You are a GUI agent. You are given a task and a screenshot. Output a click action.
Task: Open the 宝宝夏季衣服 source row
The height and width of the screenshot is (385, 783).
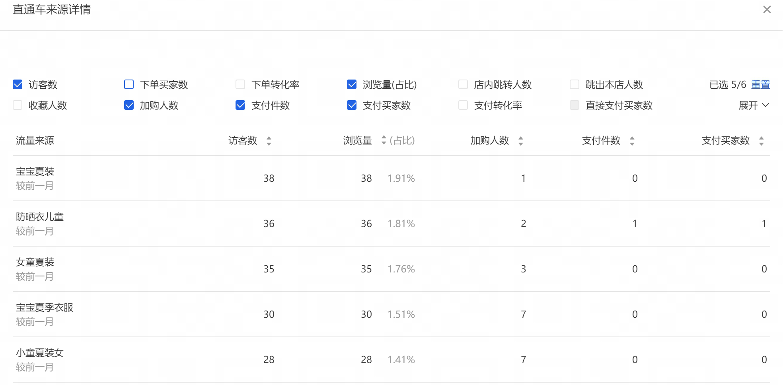point(45,307)
